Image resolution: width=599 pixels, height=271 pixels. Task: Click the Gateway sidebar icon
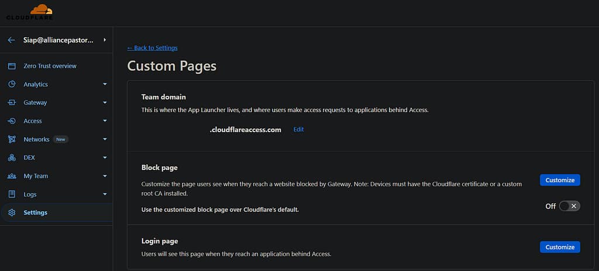12,103
